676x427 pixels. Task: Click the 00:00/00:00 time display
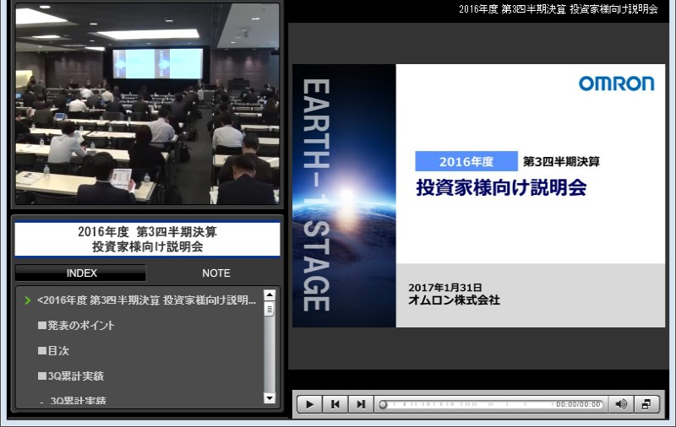pos(578,404)
